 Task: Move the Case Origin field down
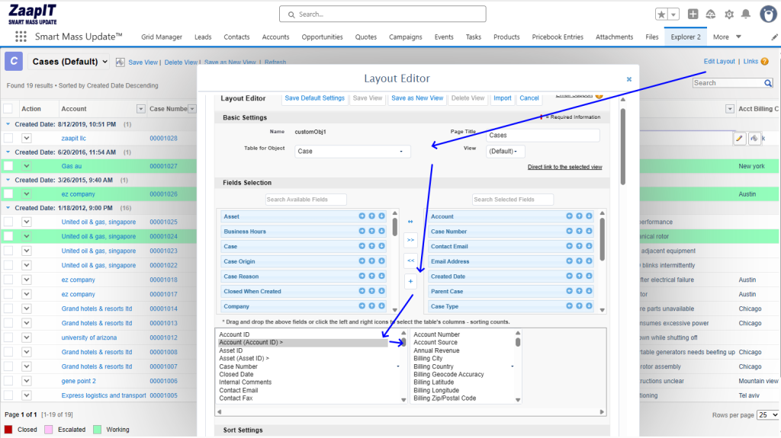[x=381, y=261]
